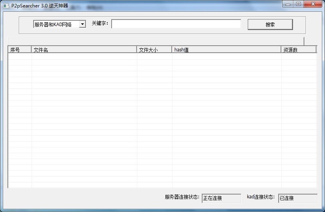
Task: Click the search progress bar
Action: tap(156, 41)
